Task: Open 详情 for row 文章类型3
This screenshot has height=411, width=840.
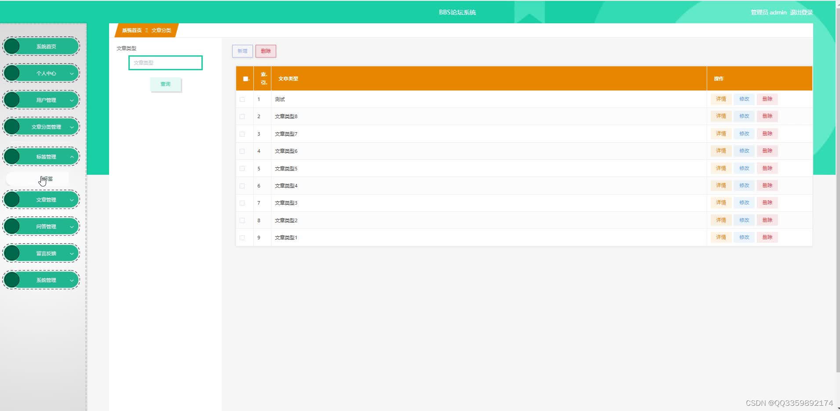Action: coord(721,202)
